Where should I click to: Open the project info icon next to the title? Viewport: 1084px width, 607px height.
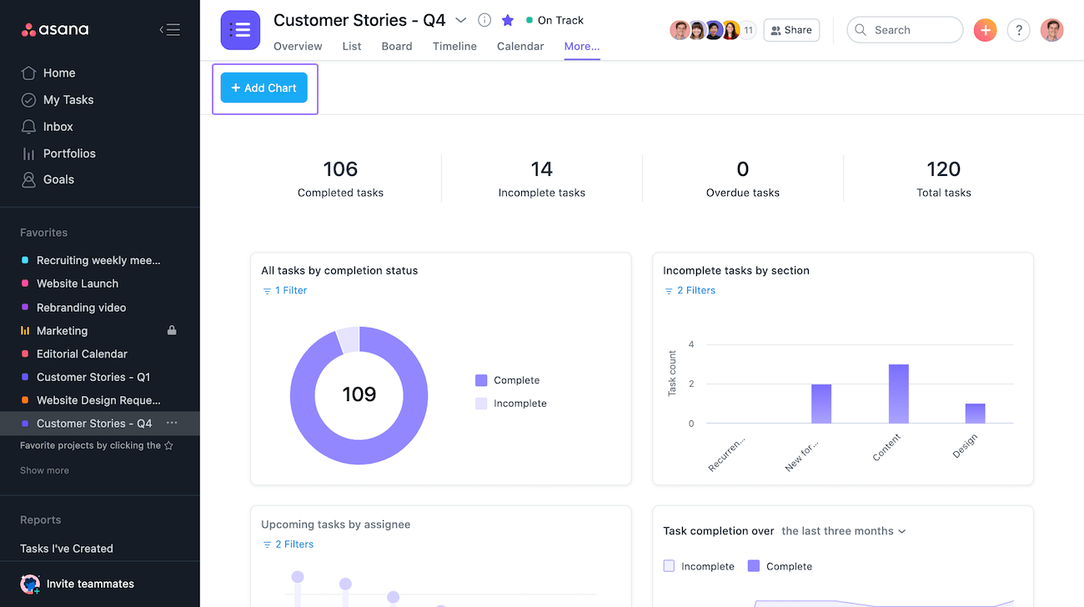click(x=484, y=20)
